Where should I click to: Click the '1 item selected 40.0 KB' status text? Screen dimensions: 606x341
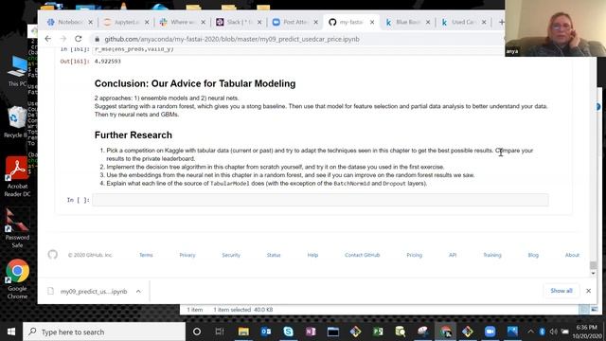[243, 310]
